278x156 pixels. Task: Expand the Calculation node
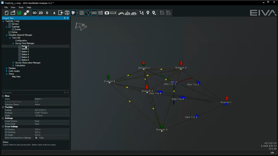click(13, 66)
